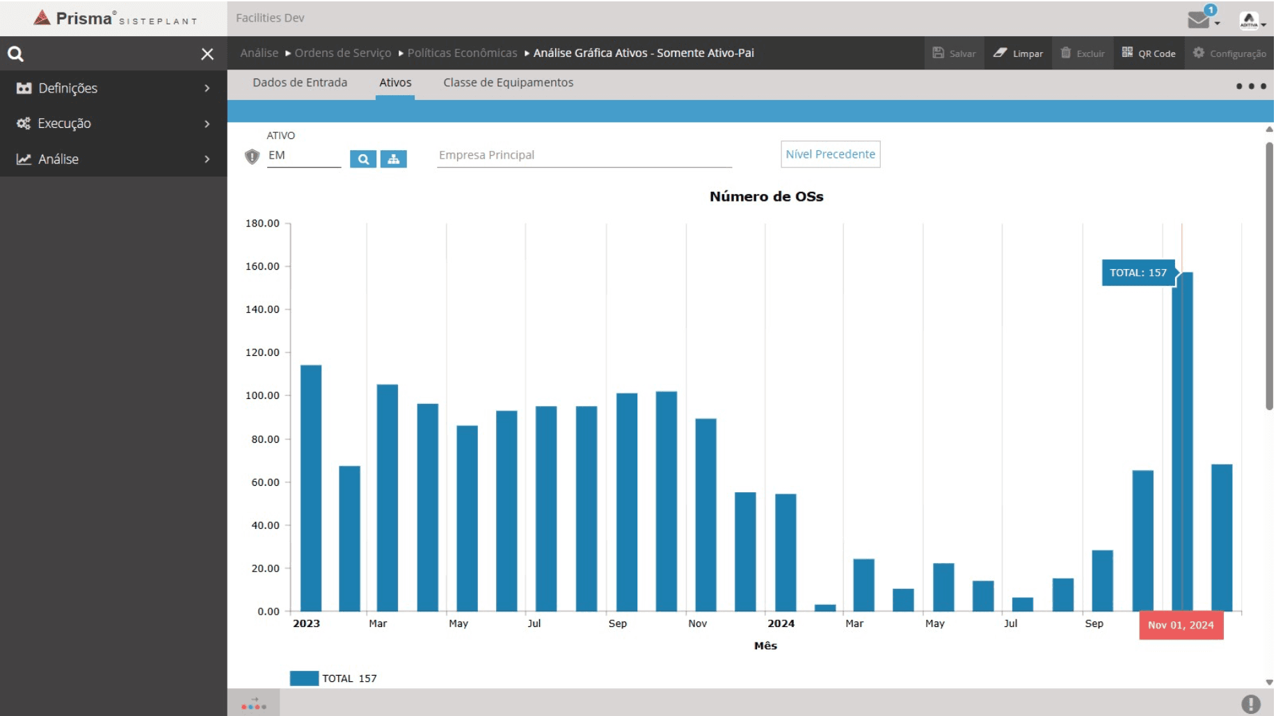The image size is (1276, 716).
Task: Open the mail notifications icon
Action: 1199,19
